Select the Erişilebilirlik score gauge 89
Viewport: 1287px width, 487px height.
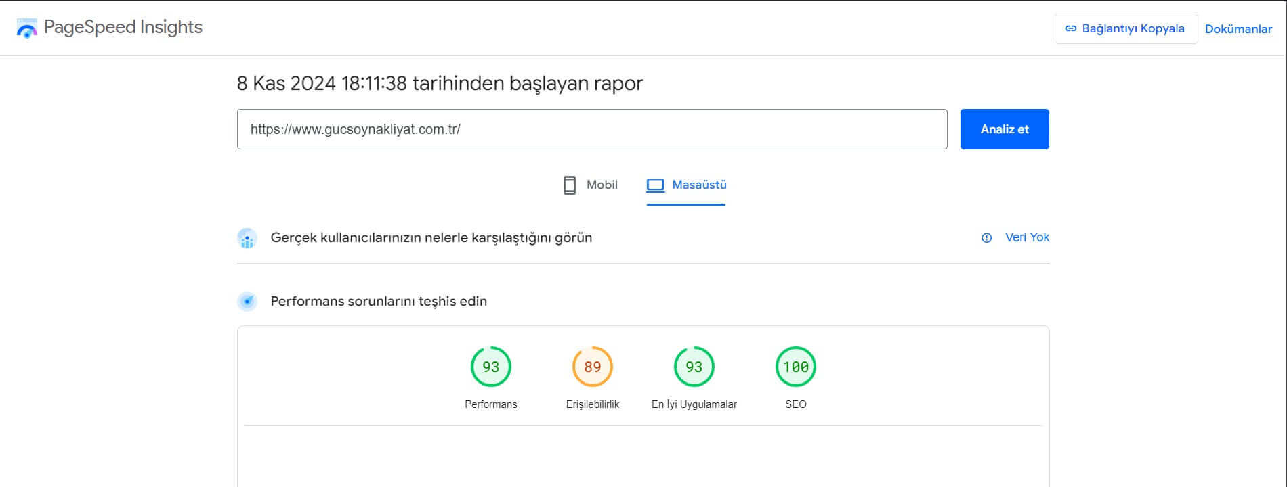click(593, 367)
